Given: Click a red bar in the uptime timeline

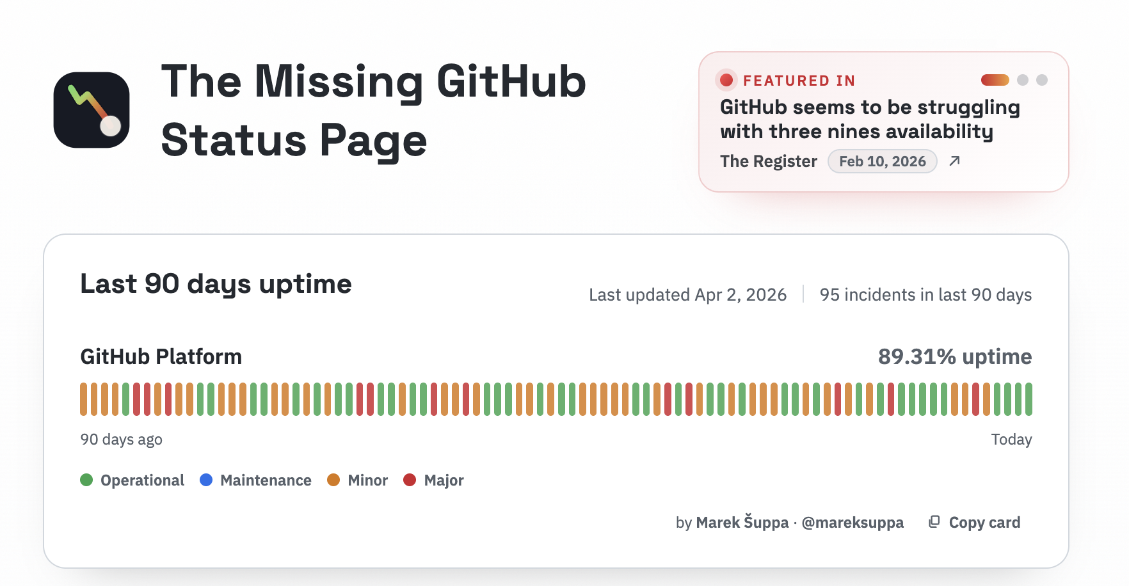Looking at the screenshot, I should [138, 397].
